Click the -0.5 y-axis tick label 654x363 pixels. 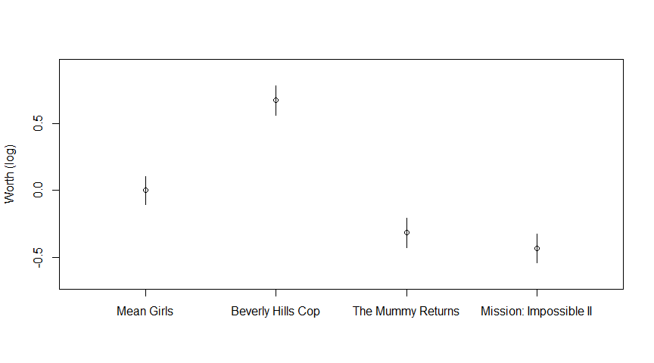38,258
